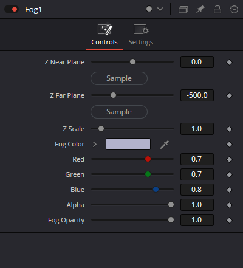
Task: Click the versions icon in header
Action: tap(183, 10)
